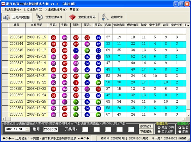
Task: Select the 数据 mode radio button
Action: 180,128
